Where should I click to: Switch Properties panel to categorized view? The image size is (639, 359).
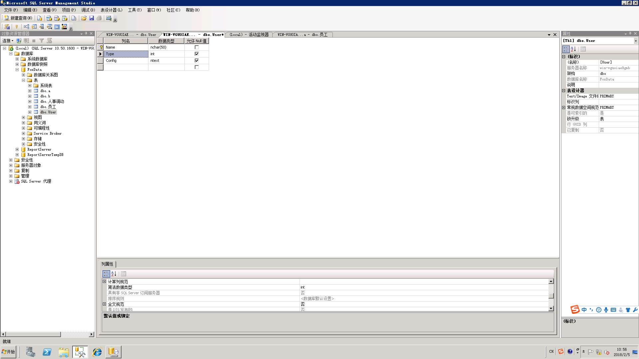(566, 49)
